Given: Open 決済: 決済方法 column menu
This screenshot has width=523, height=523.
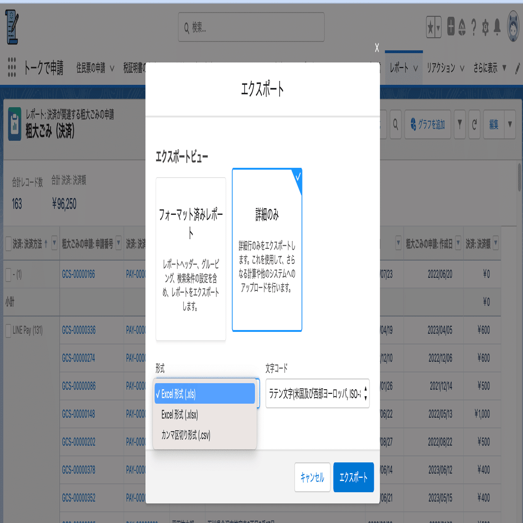Looking at the screenshot, I should pyautogui.click(x=54, y=243).
